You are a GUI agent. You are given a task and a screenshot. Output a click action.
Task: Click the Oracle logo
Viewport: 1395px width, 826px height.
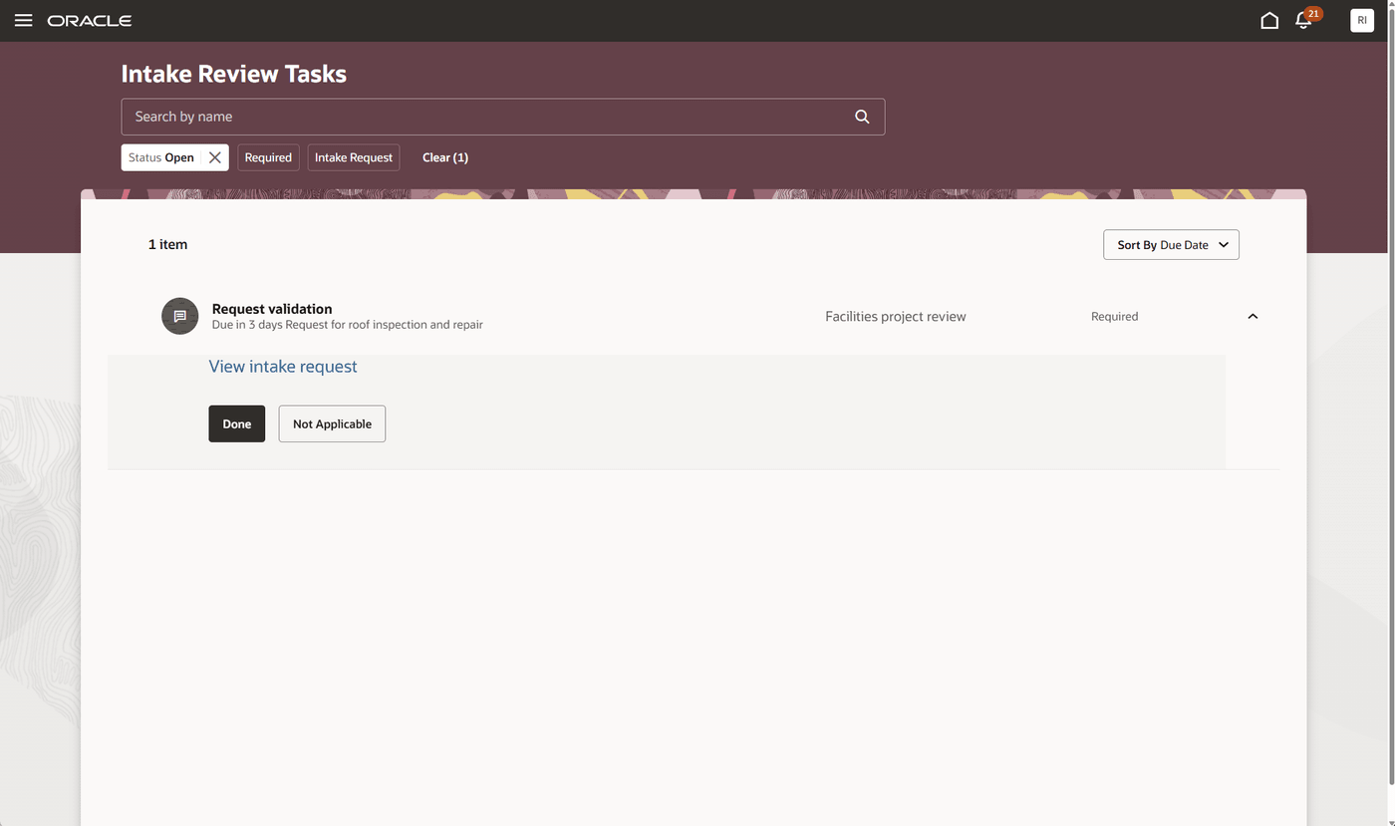coord(90,20)
